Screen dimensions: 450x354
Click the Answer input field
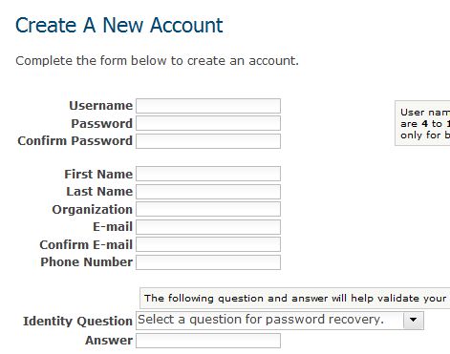[x=208, y=341]
